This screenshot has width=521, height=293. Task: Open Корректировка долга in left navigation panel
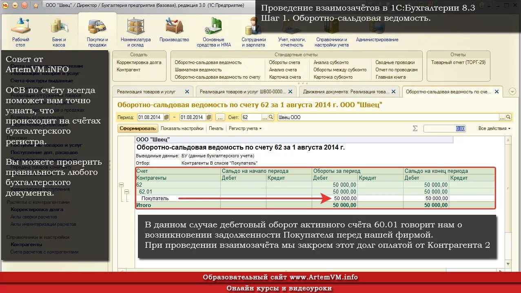(37, 209)
